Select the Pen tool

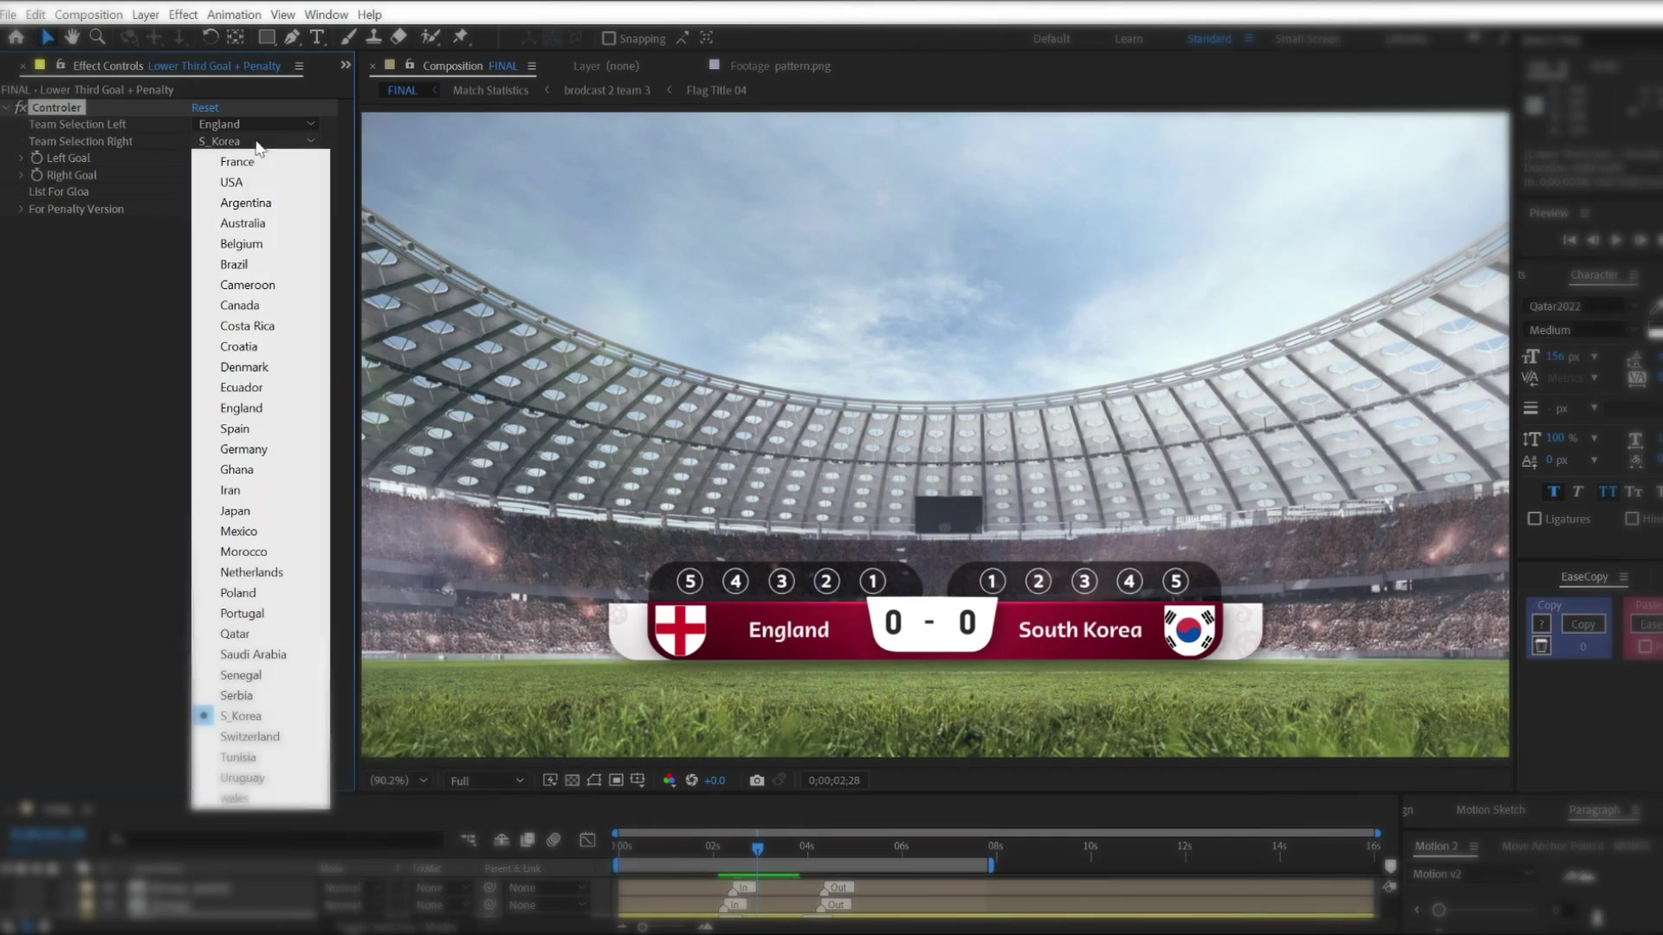pos(292,37)
